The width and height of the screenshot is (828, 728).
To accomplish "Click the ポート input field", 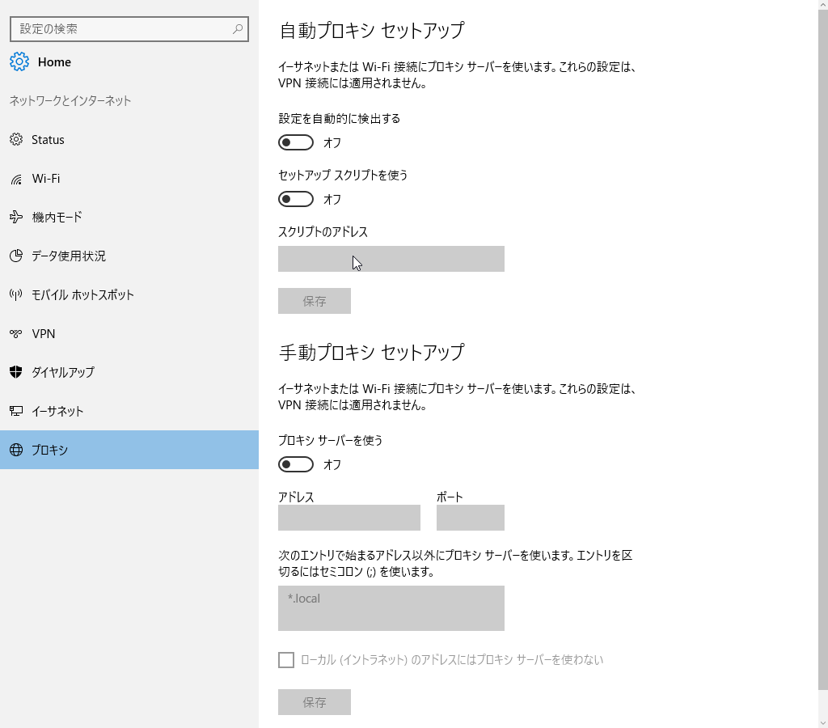I will (x=471, y=518).
